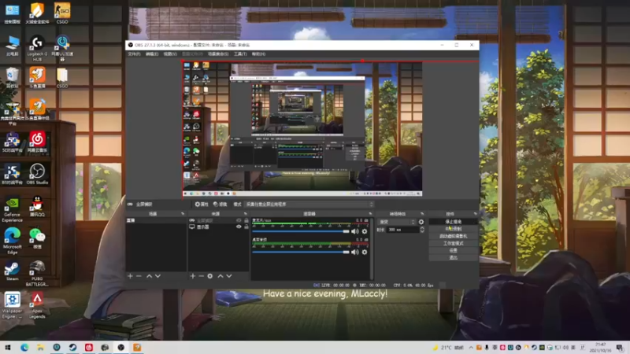Screen dimensions: 630x354
Task: Open the 编辑(E) Edit menu
Action: pos(152,53)
